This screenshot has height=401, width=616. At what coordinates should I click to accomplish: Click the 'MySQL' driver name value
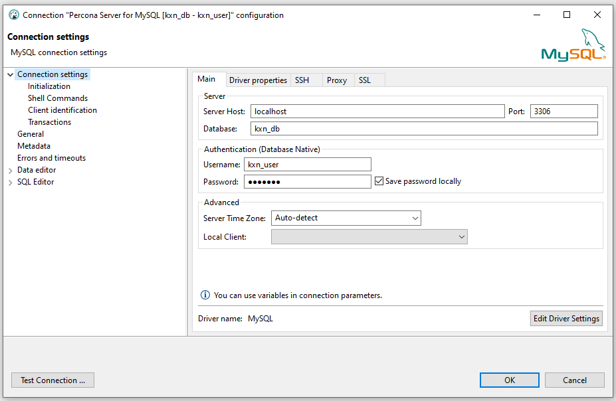[x=260, y=319]
